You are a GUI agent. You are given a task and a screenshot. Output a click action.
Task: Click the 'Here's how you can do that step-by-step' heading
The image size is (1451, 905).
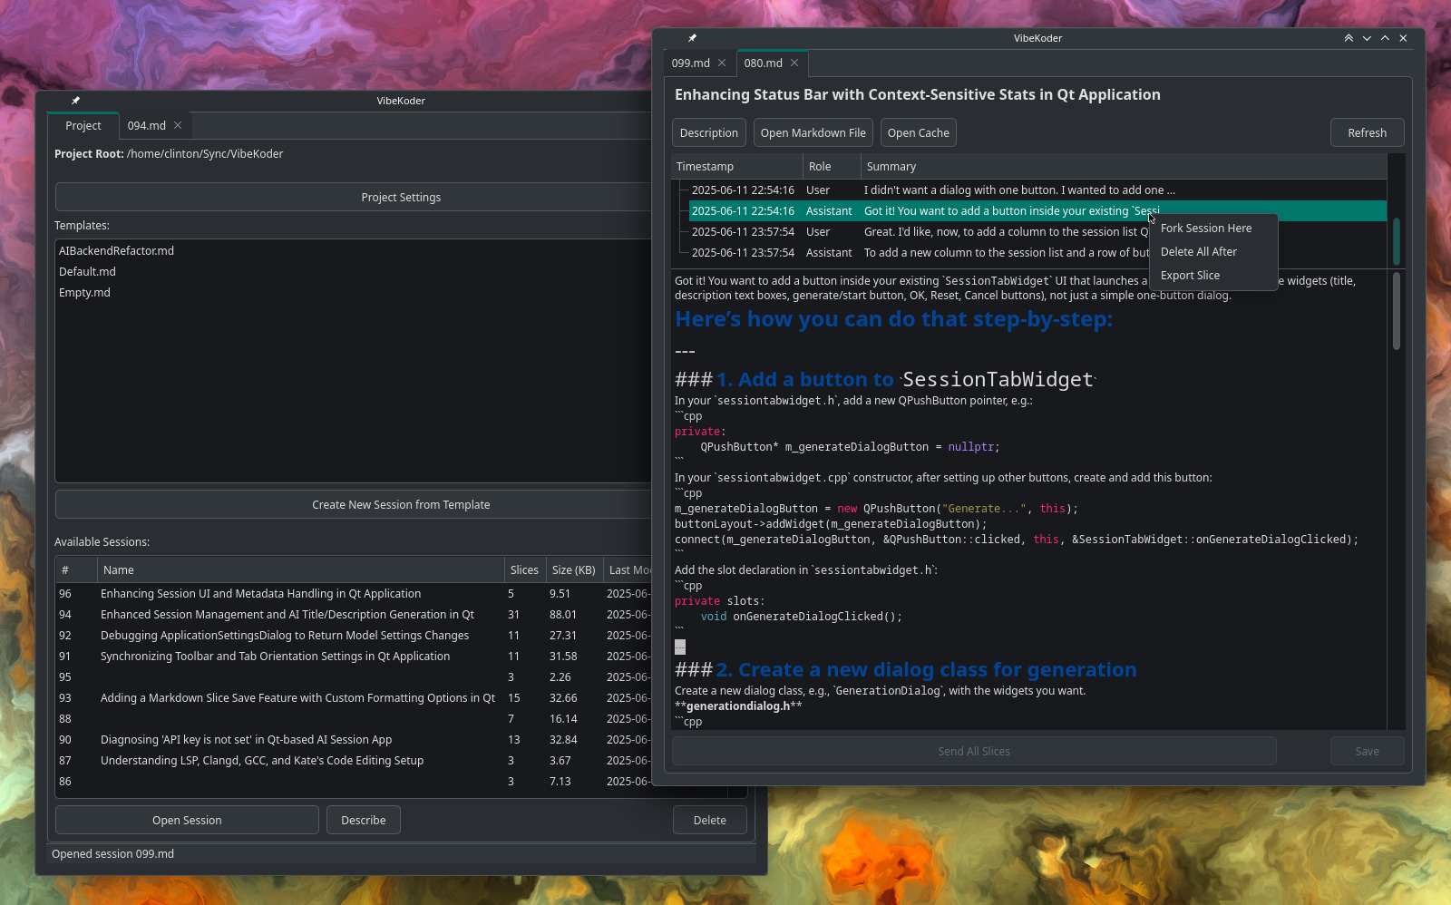tap(893, 319)
